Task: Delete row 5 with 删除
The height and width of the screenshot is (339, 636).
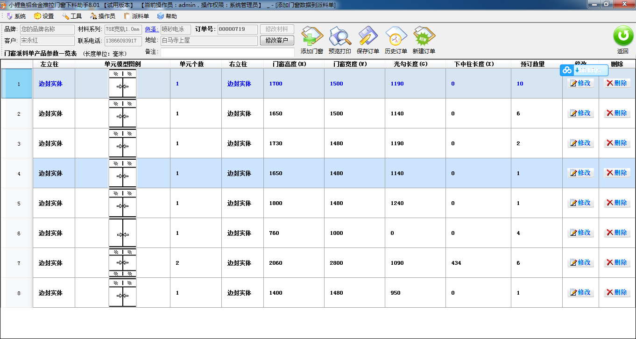Action: click(x=617, y=203)
